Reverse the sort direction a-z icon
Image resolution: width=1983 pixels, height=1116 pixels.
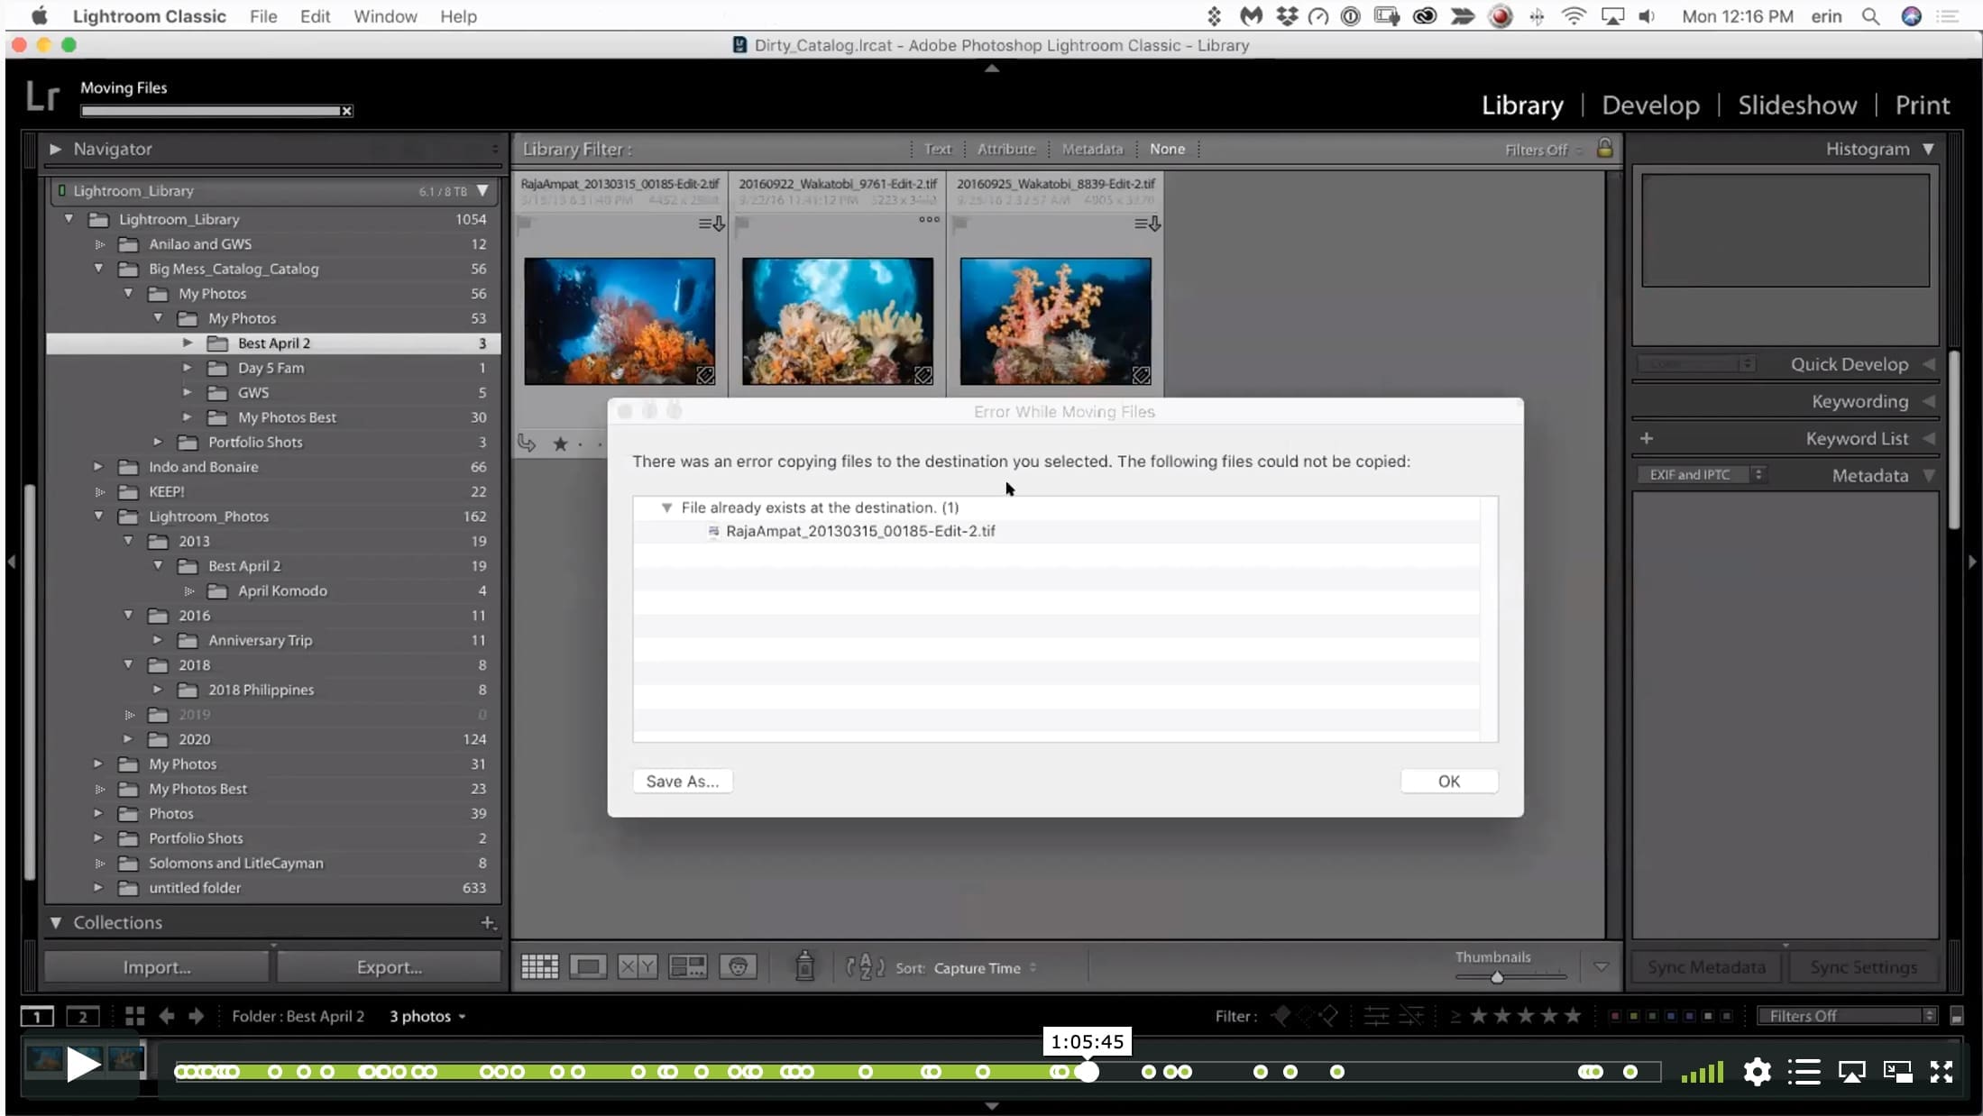click(865, 967)
